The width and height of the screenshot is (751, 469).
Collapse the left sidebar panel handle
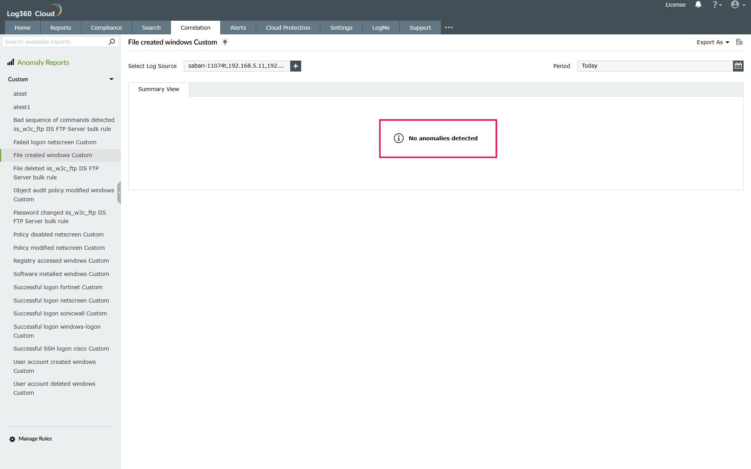(x=119, y=192)
